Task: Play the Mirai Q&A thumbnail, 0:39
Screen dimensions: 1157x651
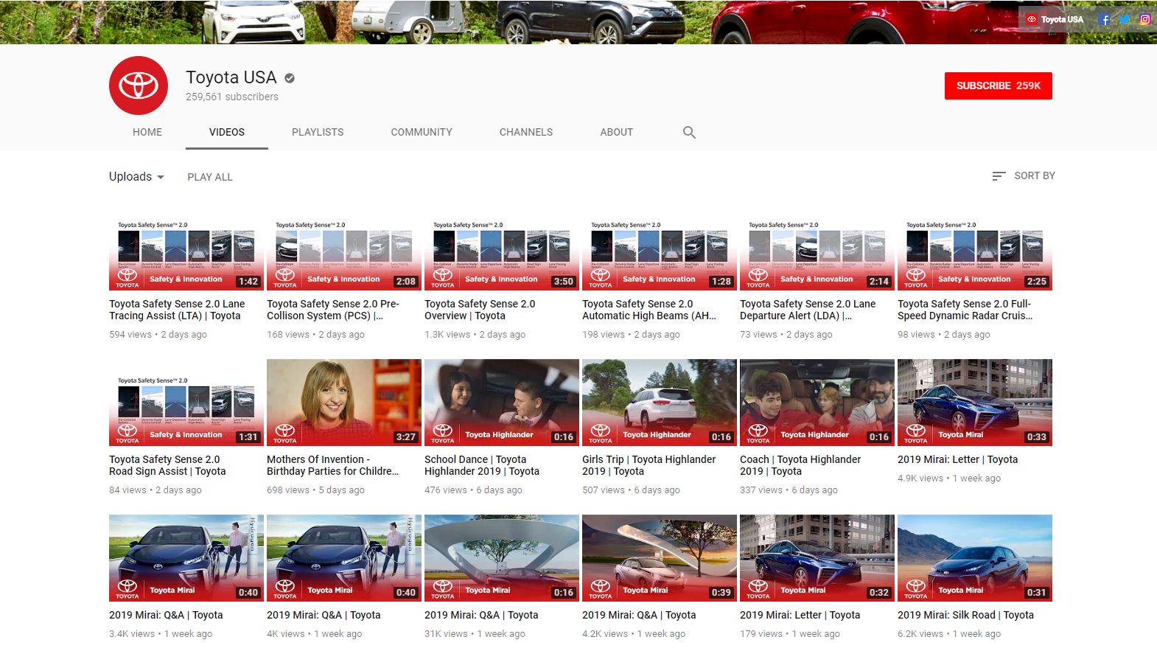Action: coord(660,558)
